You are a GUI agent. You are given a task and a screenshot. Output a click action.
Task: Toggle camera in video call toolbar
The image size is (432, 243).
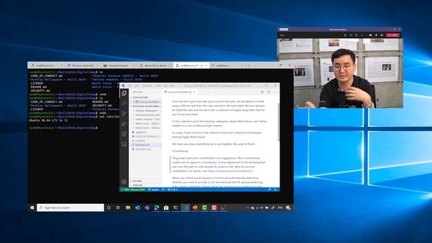(371, 35)
